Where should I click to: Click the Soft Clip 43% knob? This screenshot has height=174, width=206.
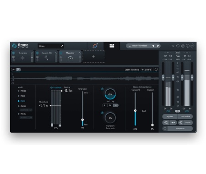(110, 94)
